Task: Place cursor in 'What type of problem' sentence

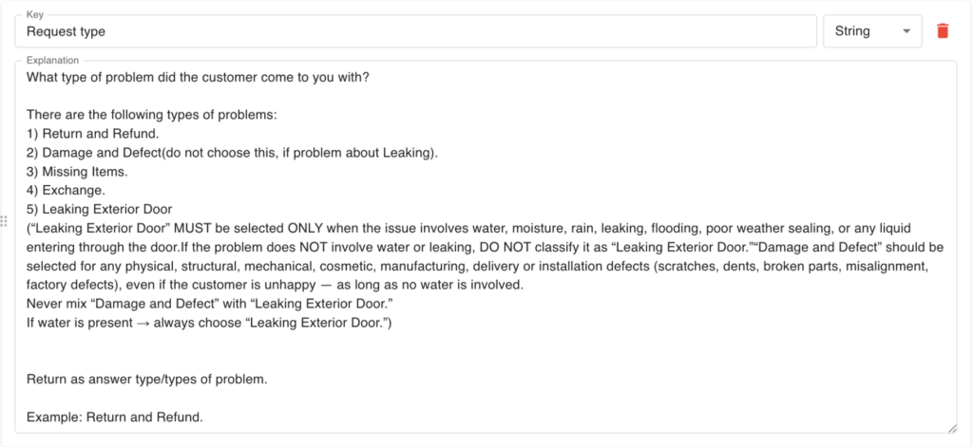Action: click(198, 78)
